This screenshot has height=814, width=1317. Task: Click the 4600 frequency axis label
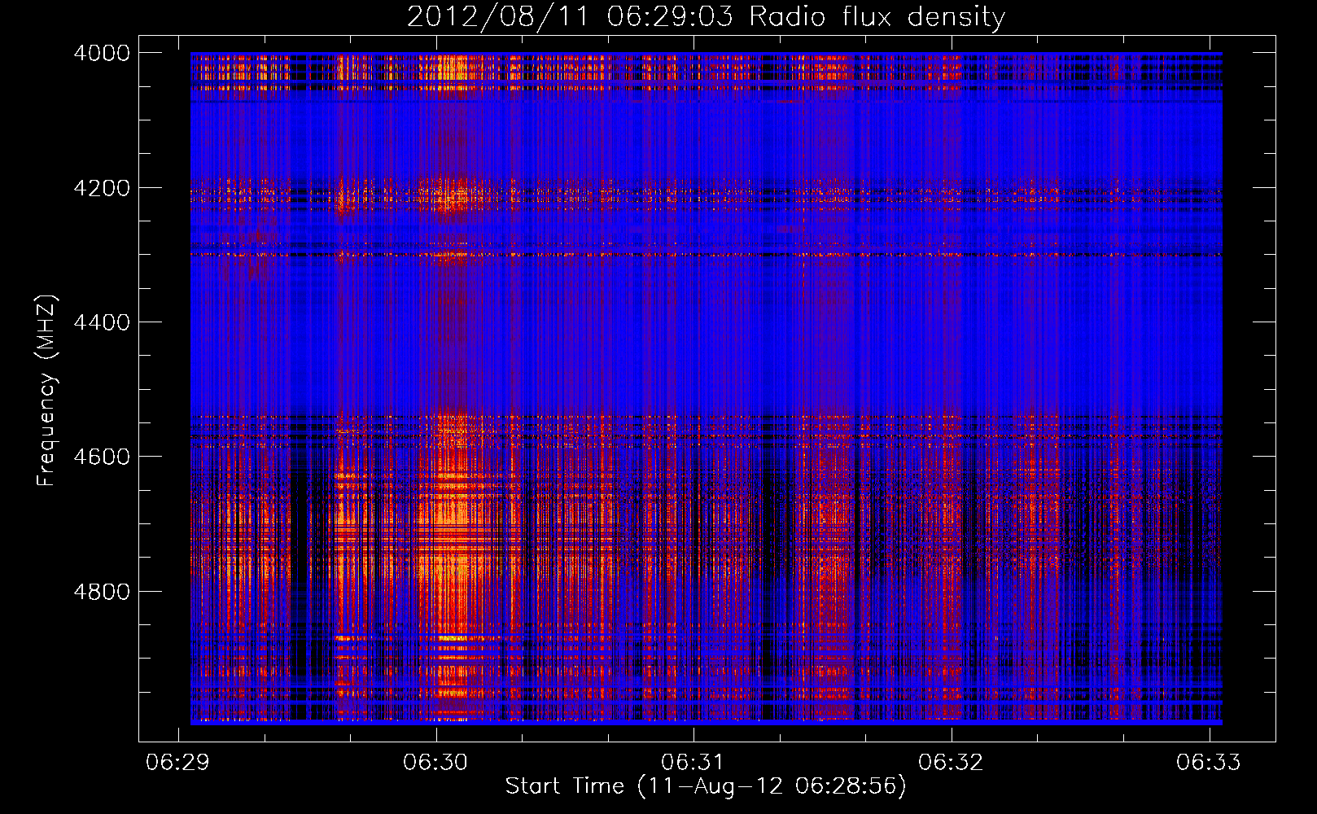[x=102, y=457]
